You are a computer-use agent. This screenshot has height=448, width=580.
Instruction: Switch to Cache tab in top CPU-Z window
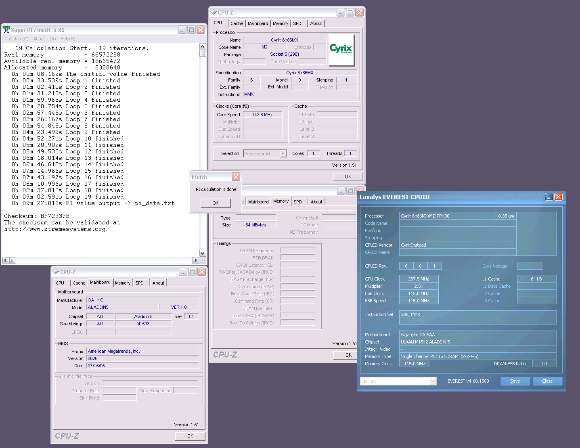pos(237,23)
